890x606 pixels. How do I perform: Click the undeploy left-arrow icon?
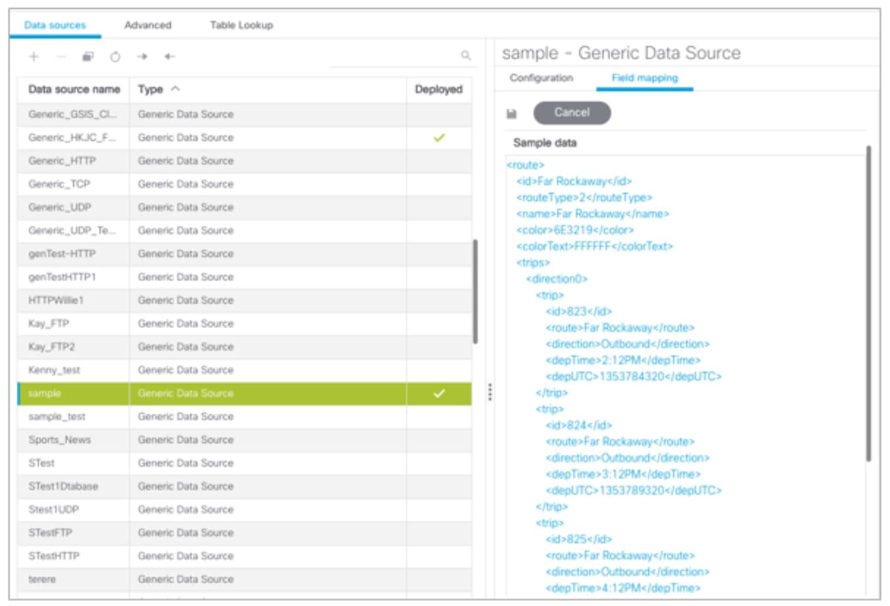click(169, 57)
